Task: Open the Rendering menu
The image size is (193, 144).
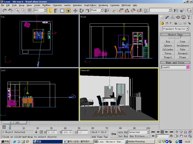Action: (103, 5)
